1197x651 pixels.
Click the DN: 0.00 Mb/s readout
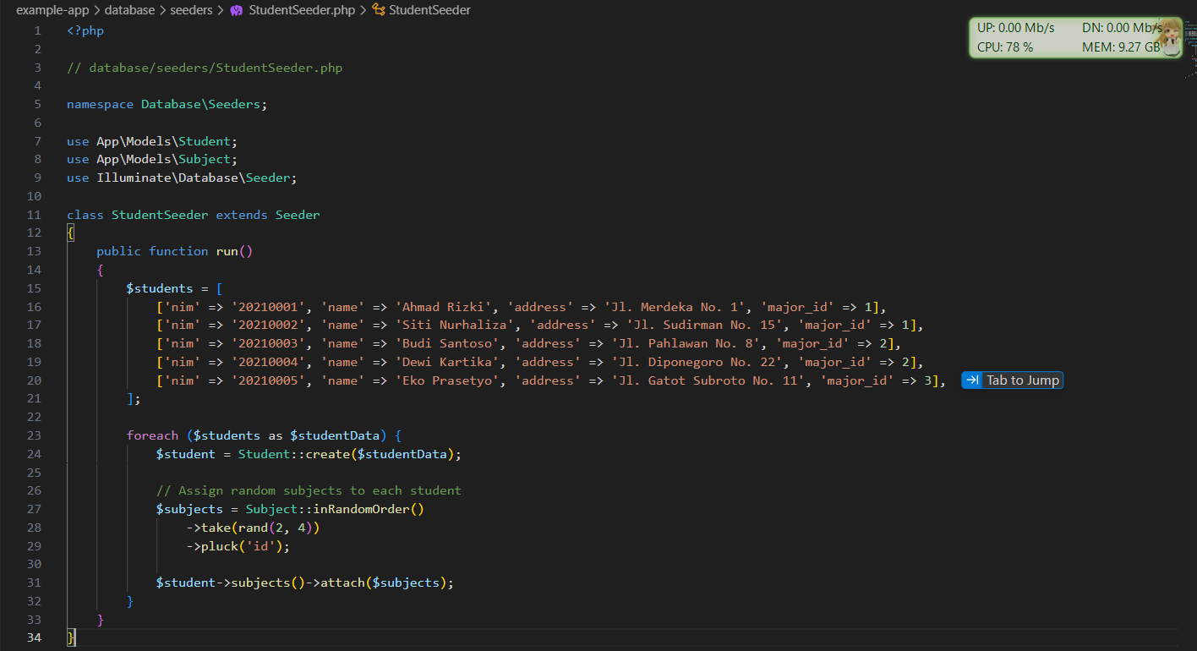click(1122, 28)
